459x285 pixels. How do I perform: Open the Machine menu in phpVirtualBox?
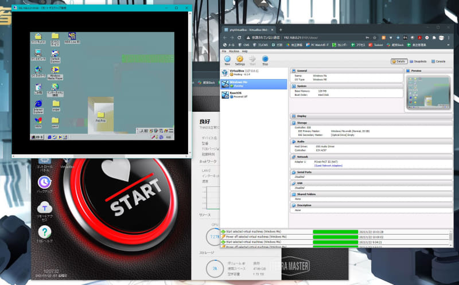coord(234,51)
